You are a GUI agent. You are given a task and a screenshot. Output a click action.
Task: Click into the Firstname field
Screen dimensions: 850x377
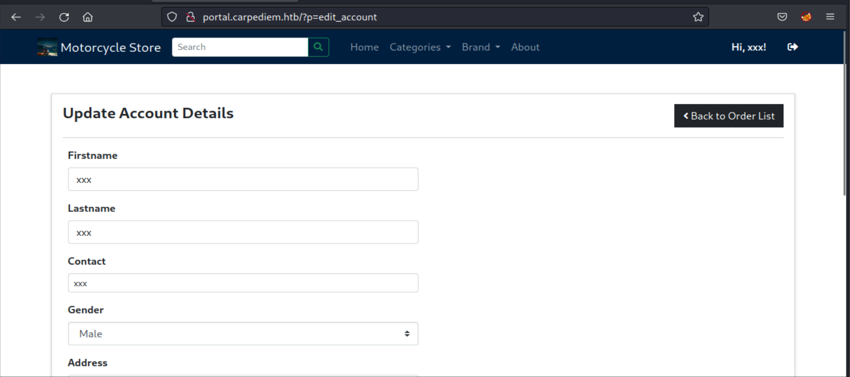pos(243,179)
